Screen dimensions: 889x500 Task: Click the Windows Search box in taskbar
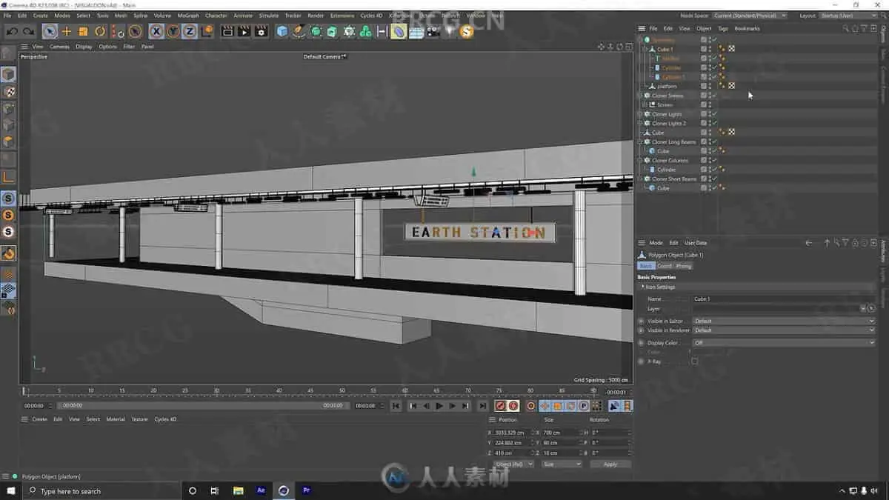click(101, 491)
